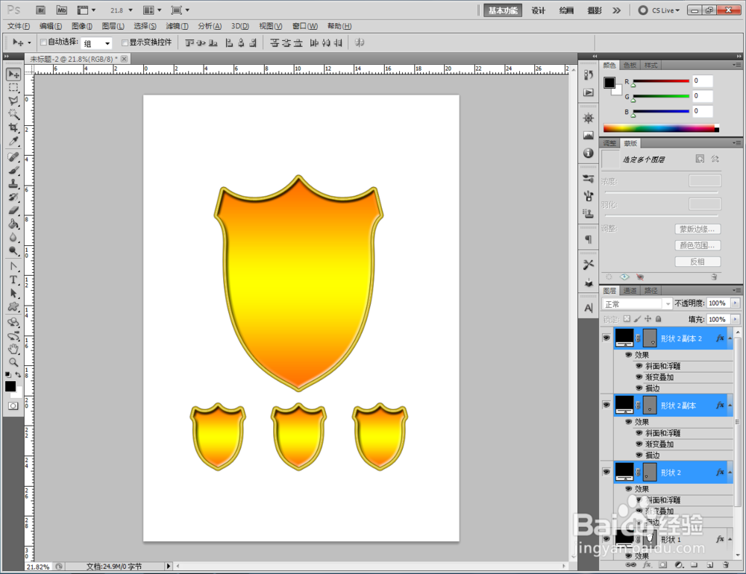Select the Dodge tool
Image resolution: width=746 pixels, height=574 pixels.
click(x=13, y=250)
